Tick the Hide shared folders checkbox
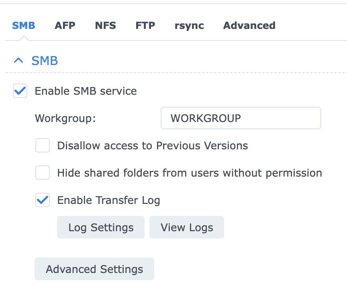Image resolution: width=347 pixels, height=293 pixels. point(43,173)
